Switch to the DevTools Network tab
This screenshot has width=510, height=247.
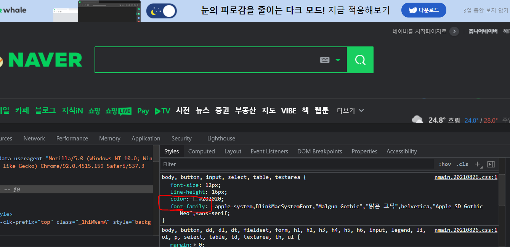[x=34, y=139]
